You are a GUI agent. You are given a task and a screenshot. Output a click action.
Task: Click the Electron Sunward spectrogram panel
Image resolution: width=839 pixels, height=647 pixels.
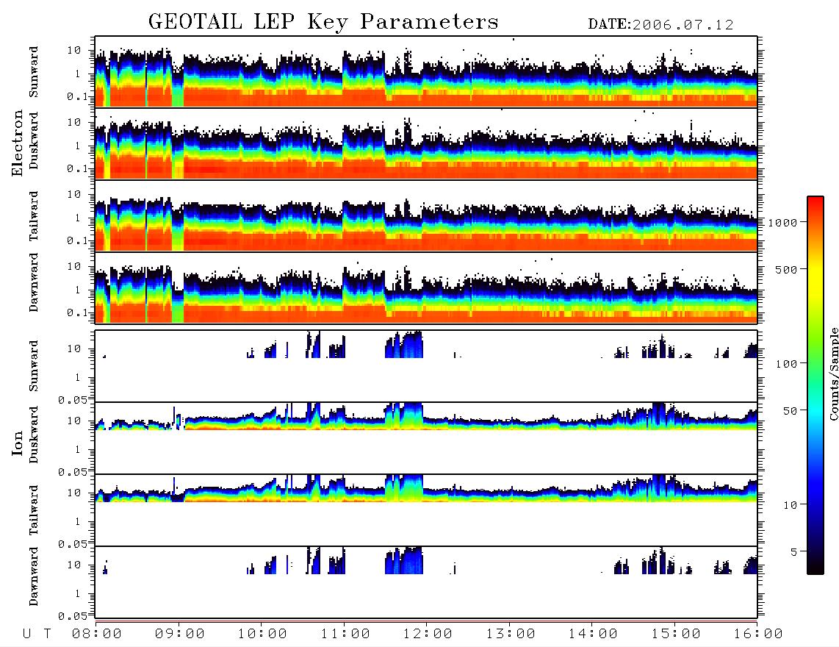(426, 72)
